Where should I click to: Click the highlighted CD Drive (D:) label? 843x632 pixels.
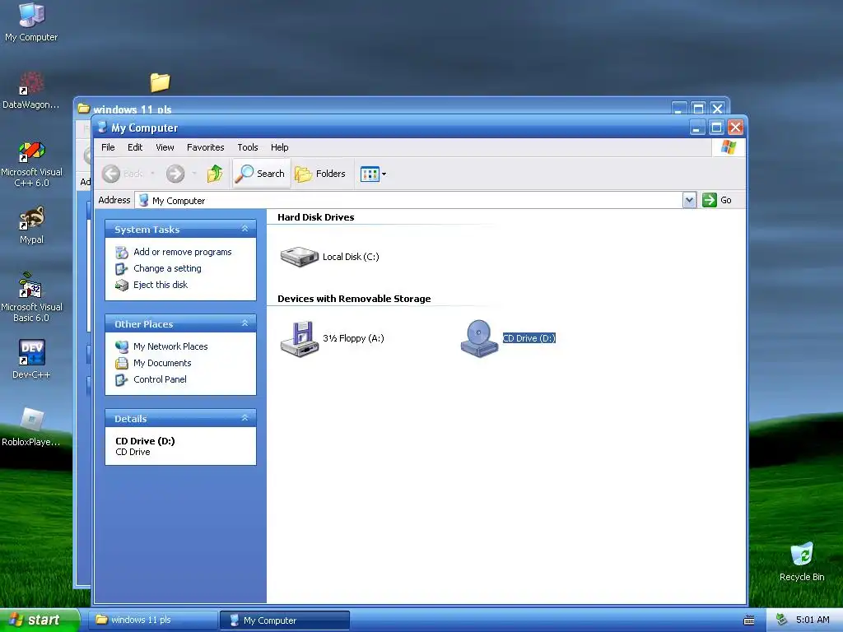529,338
